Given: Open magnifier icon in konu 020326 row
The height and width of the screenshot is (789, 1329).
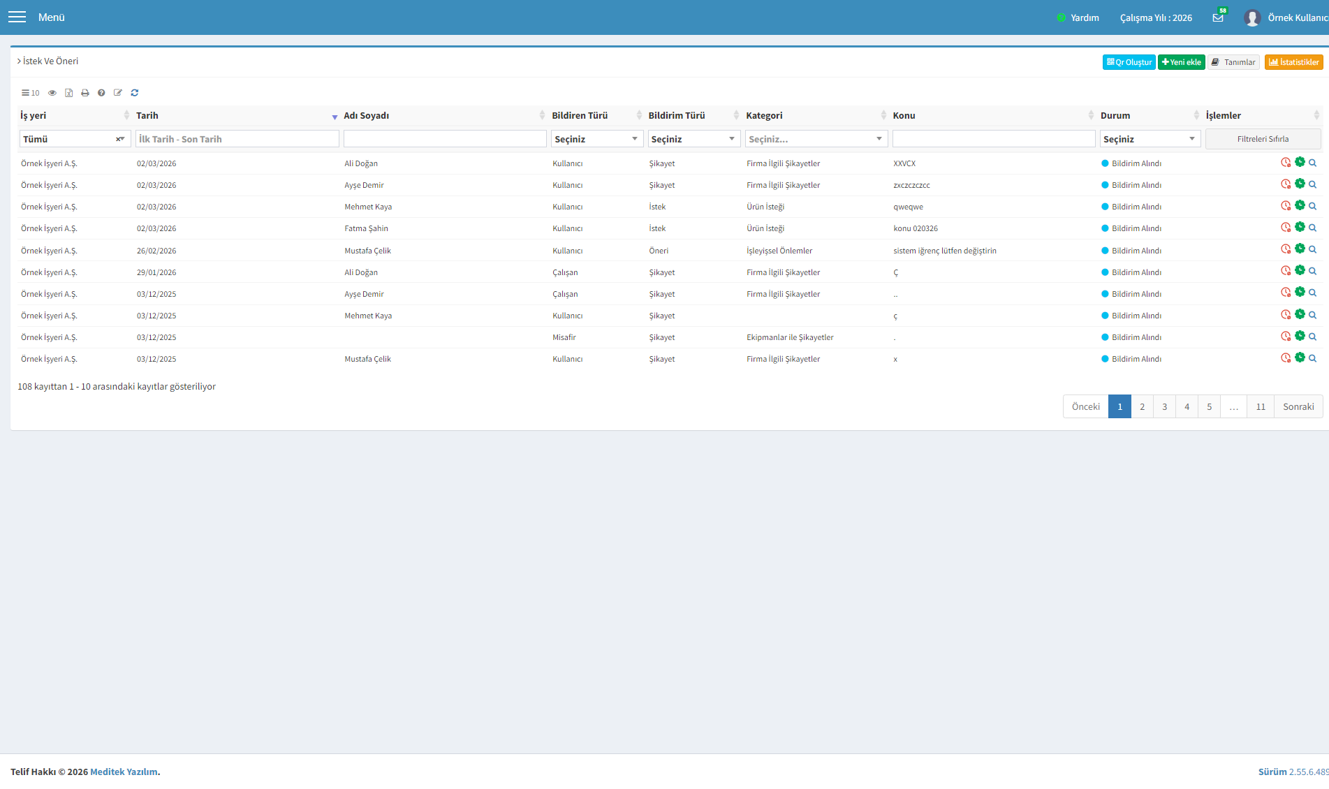Looking at the screenshot, I should pyautogui.click(x=1313, y=228).
